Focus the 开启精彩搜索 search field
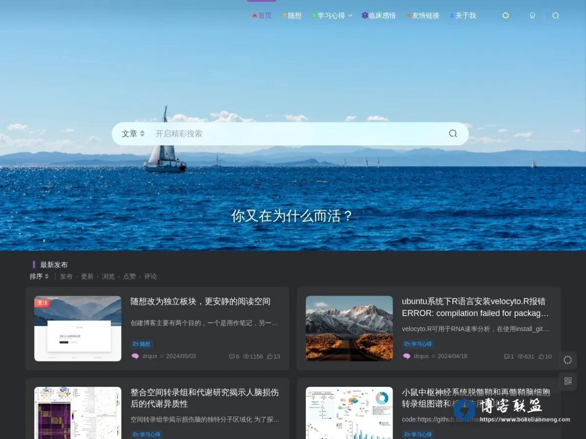 298,134
